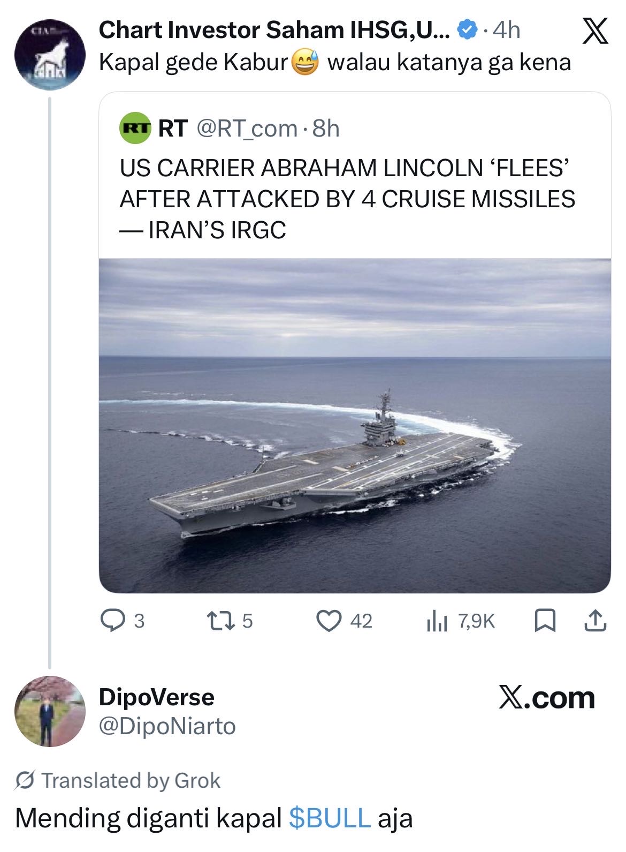The height and width of the screenshot is (852, 626).
Task: Like the post with heart icon
Action: click(x=329, y=621)
